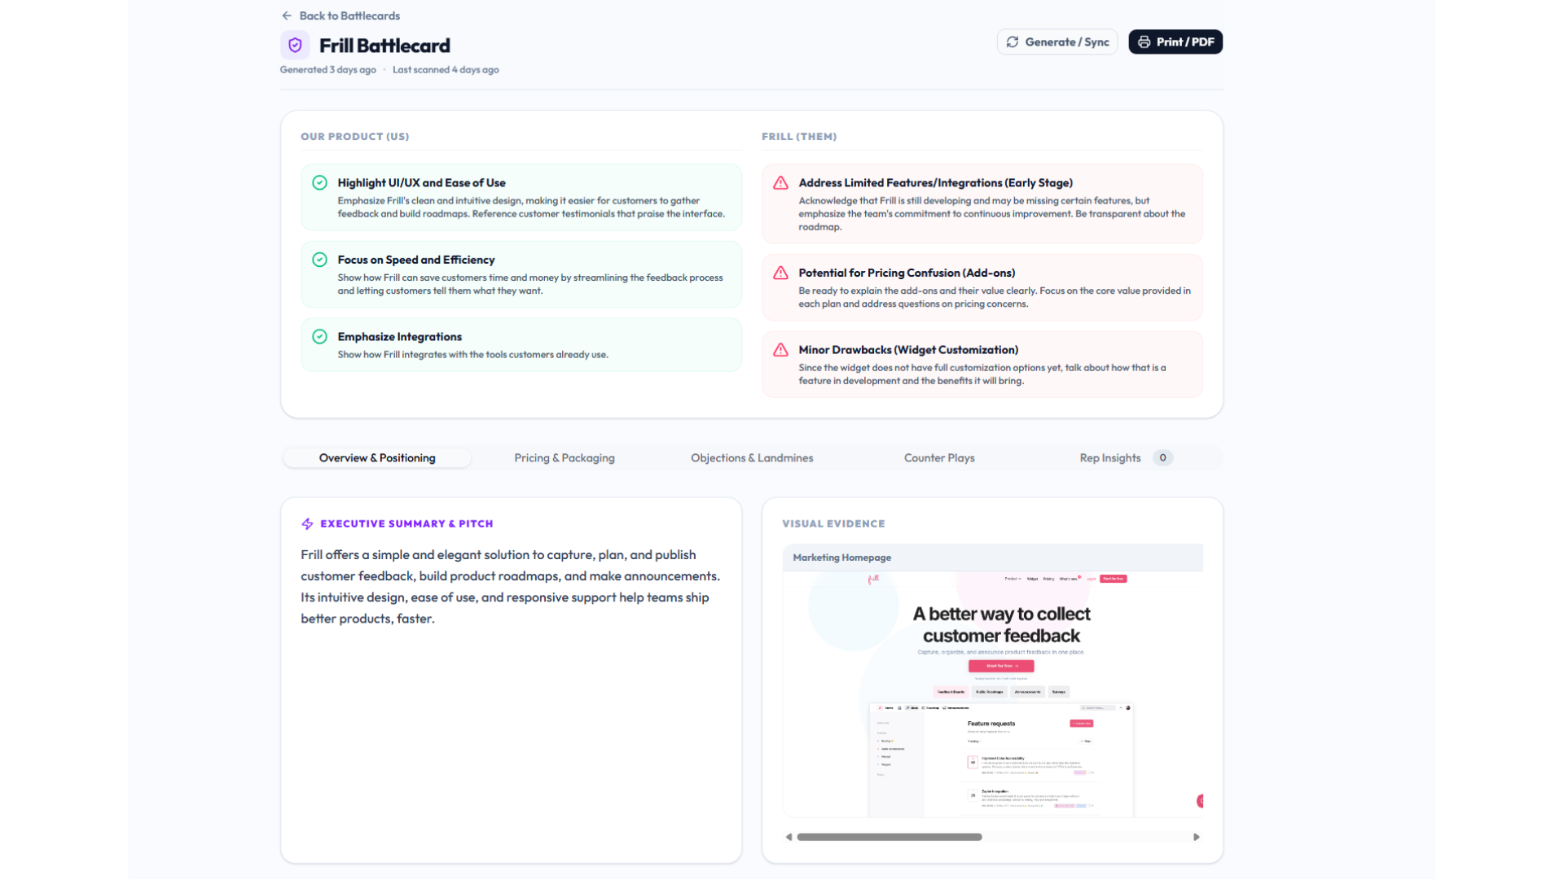This screenshot has width=1564, height=879.
Task: Click the warning icon for Widget Customization
Action: 780,350
